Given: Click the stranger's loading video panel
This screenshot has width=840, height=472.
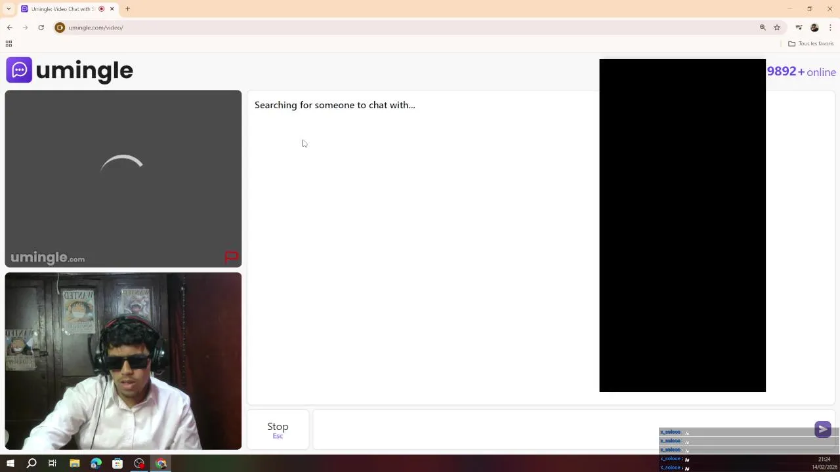Looking at the screenshot, I should pos(123,178).
